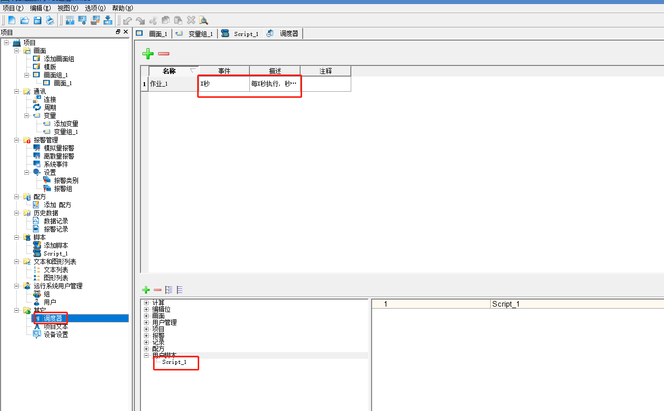Click the expand all tree icon
The height and width of the screenshot is (411, 664).
pyautogui.click(x=169, y=290)
